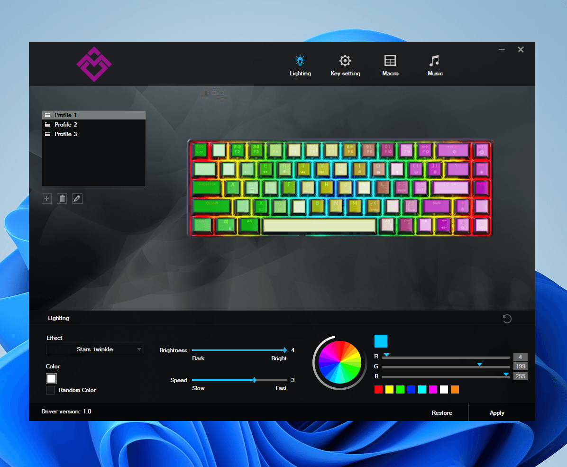Expand the effect list via the dropdown arrow

click(138, 349)
